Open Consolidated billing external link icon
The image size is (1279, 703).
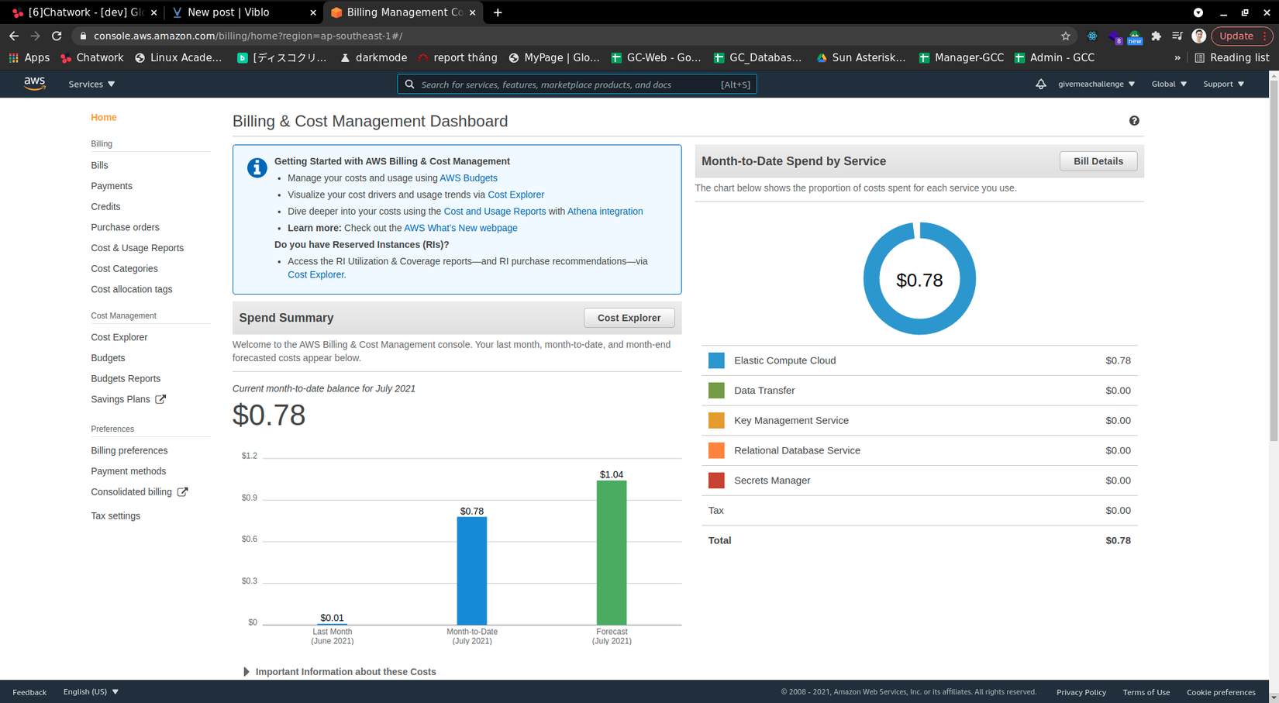tap(182, 492)
